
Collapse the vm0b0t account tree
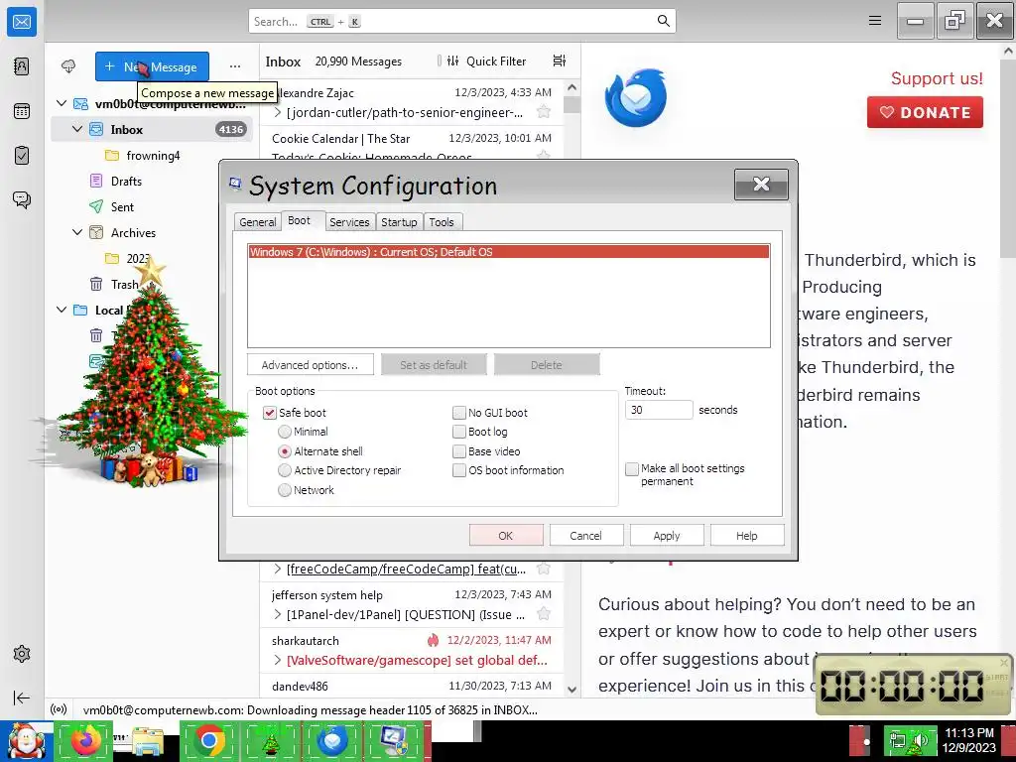(x=62, y=103)
